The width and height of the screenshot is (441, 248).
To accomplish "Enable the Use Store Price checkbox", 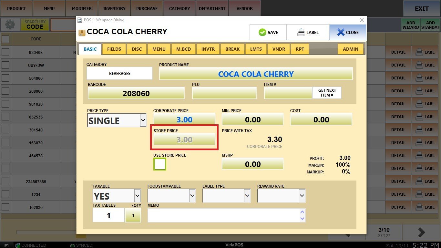I will 160,164.
